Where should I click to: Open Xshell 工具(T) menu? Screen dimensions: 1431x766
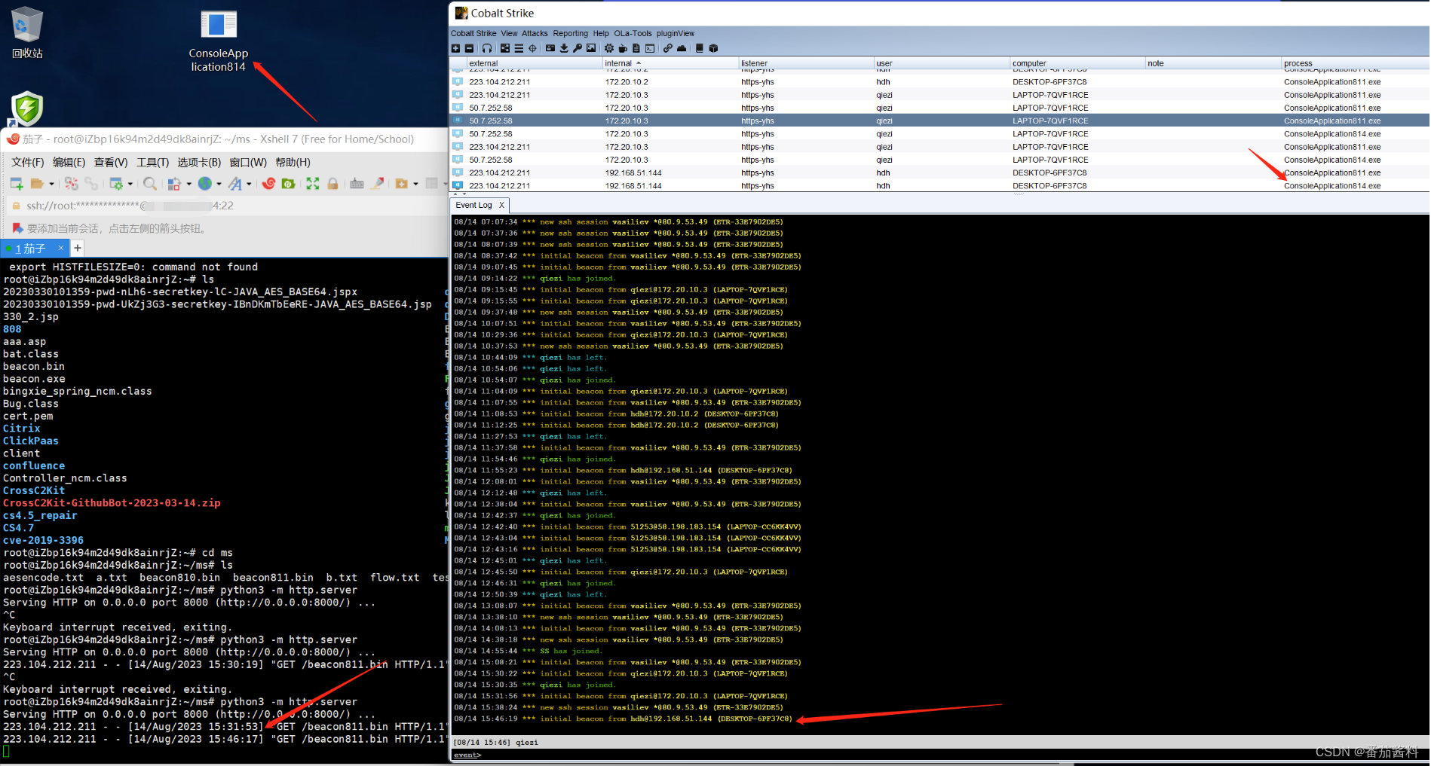coord(152,162)
